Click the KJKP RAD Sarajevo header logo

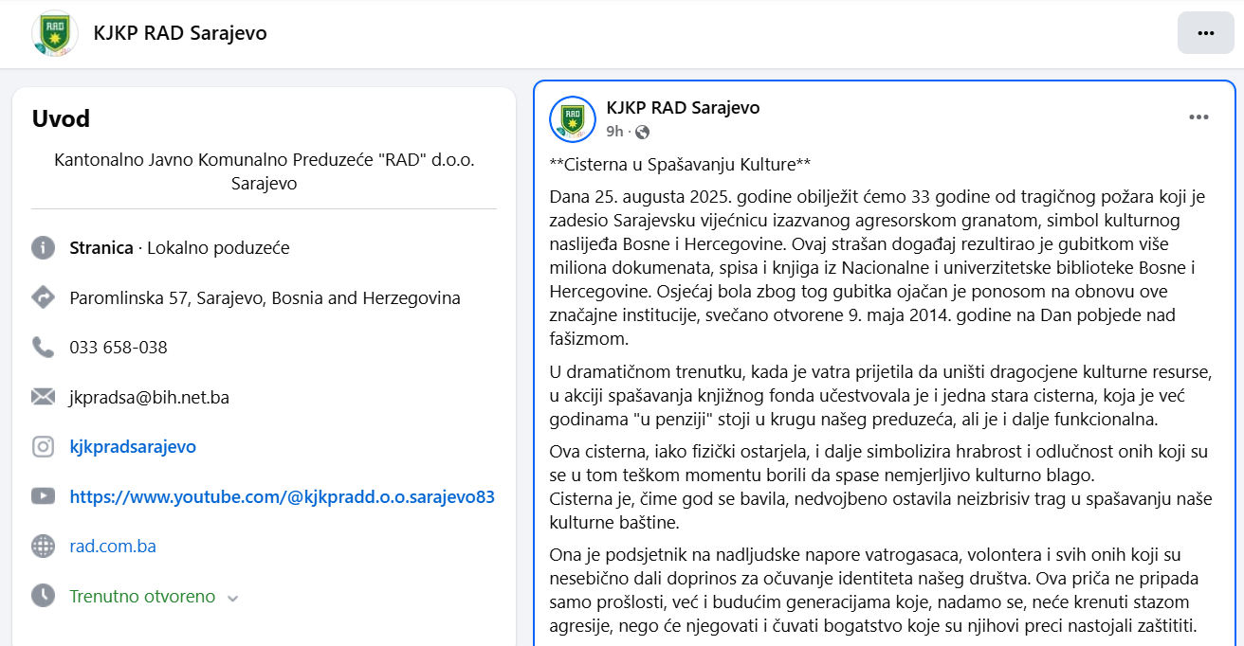pos(55,33)
